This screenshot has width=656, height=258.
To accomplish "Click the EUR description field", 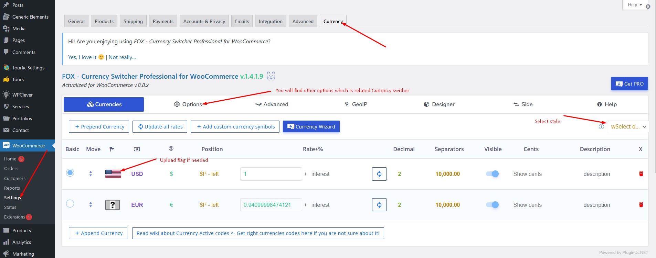I will (596, 205).
